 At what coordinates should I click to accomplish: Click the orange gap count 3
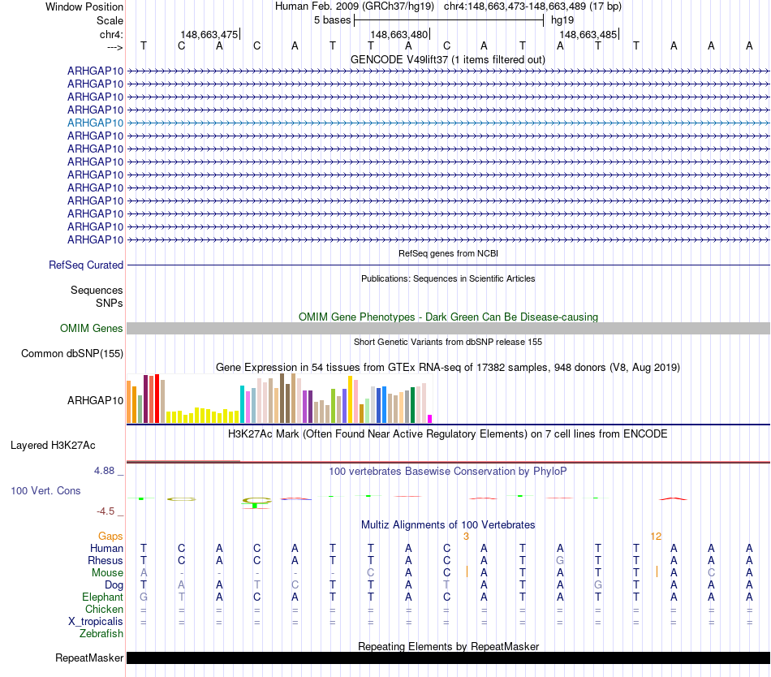pyautogui.click(x=466, y=537)
